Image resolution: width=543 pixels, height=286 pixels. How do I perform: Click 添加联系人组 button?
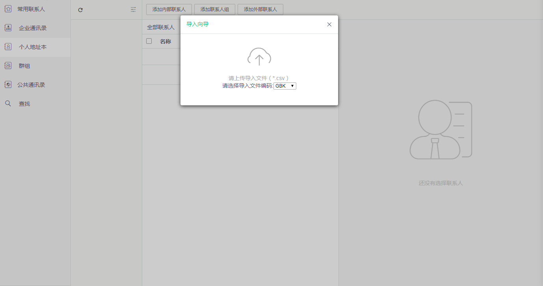click(215, 9)
